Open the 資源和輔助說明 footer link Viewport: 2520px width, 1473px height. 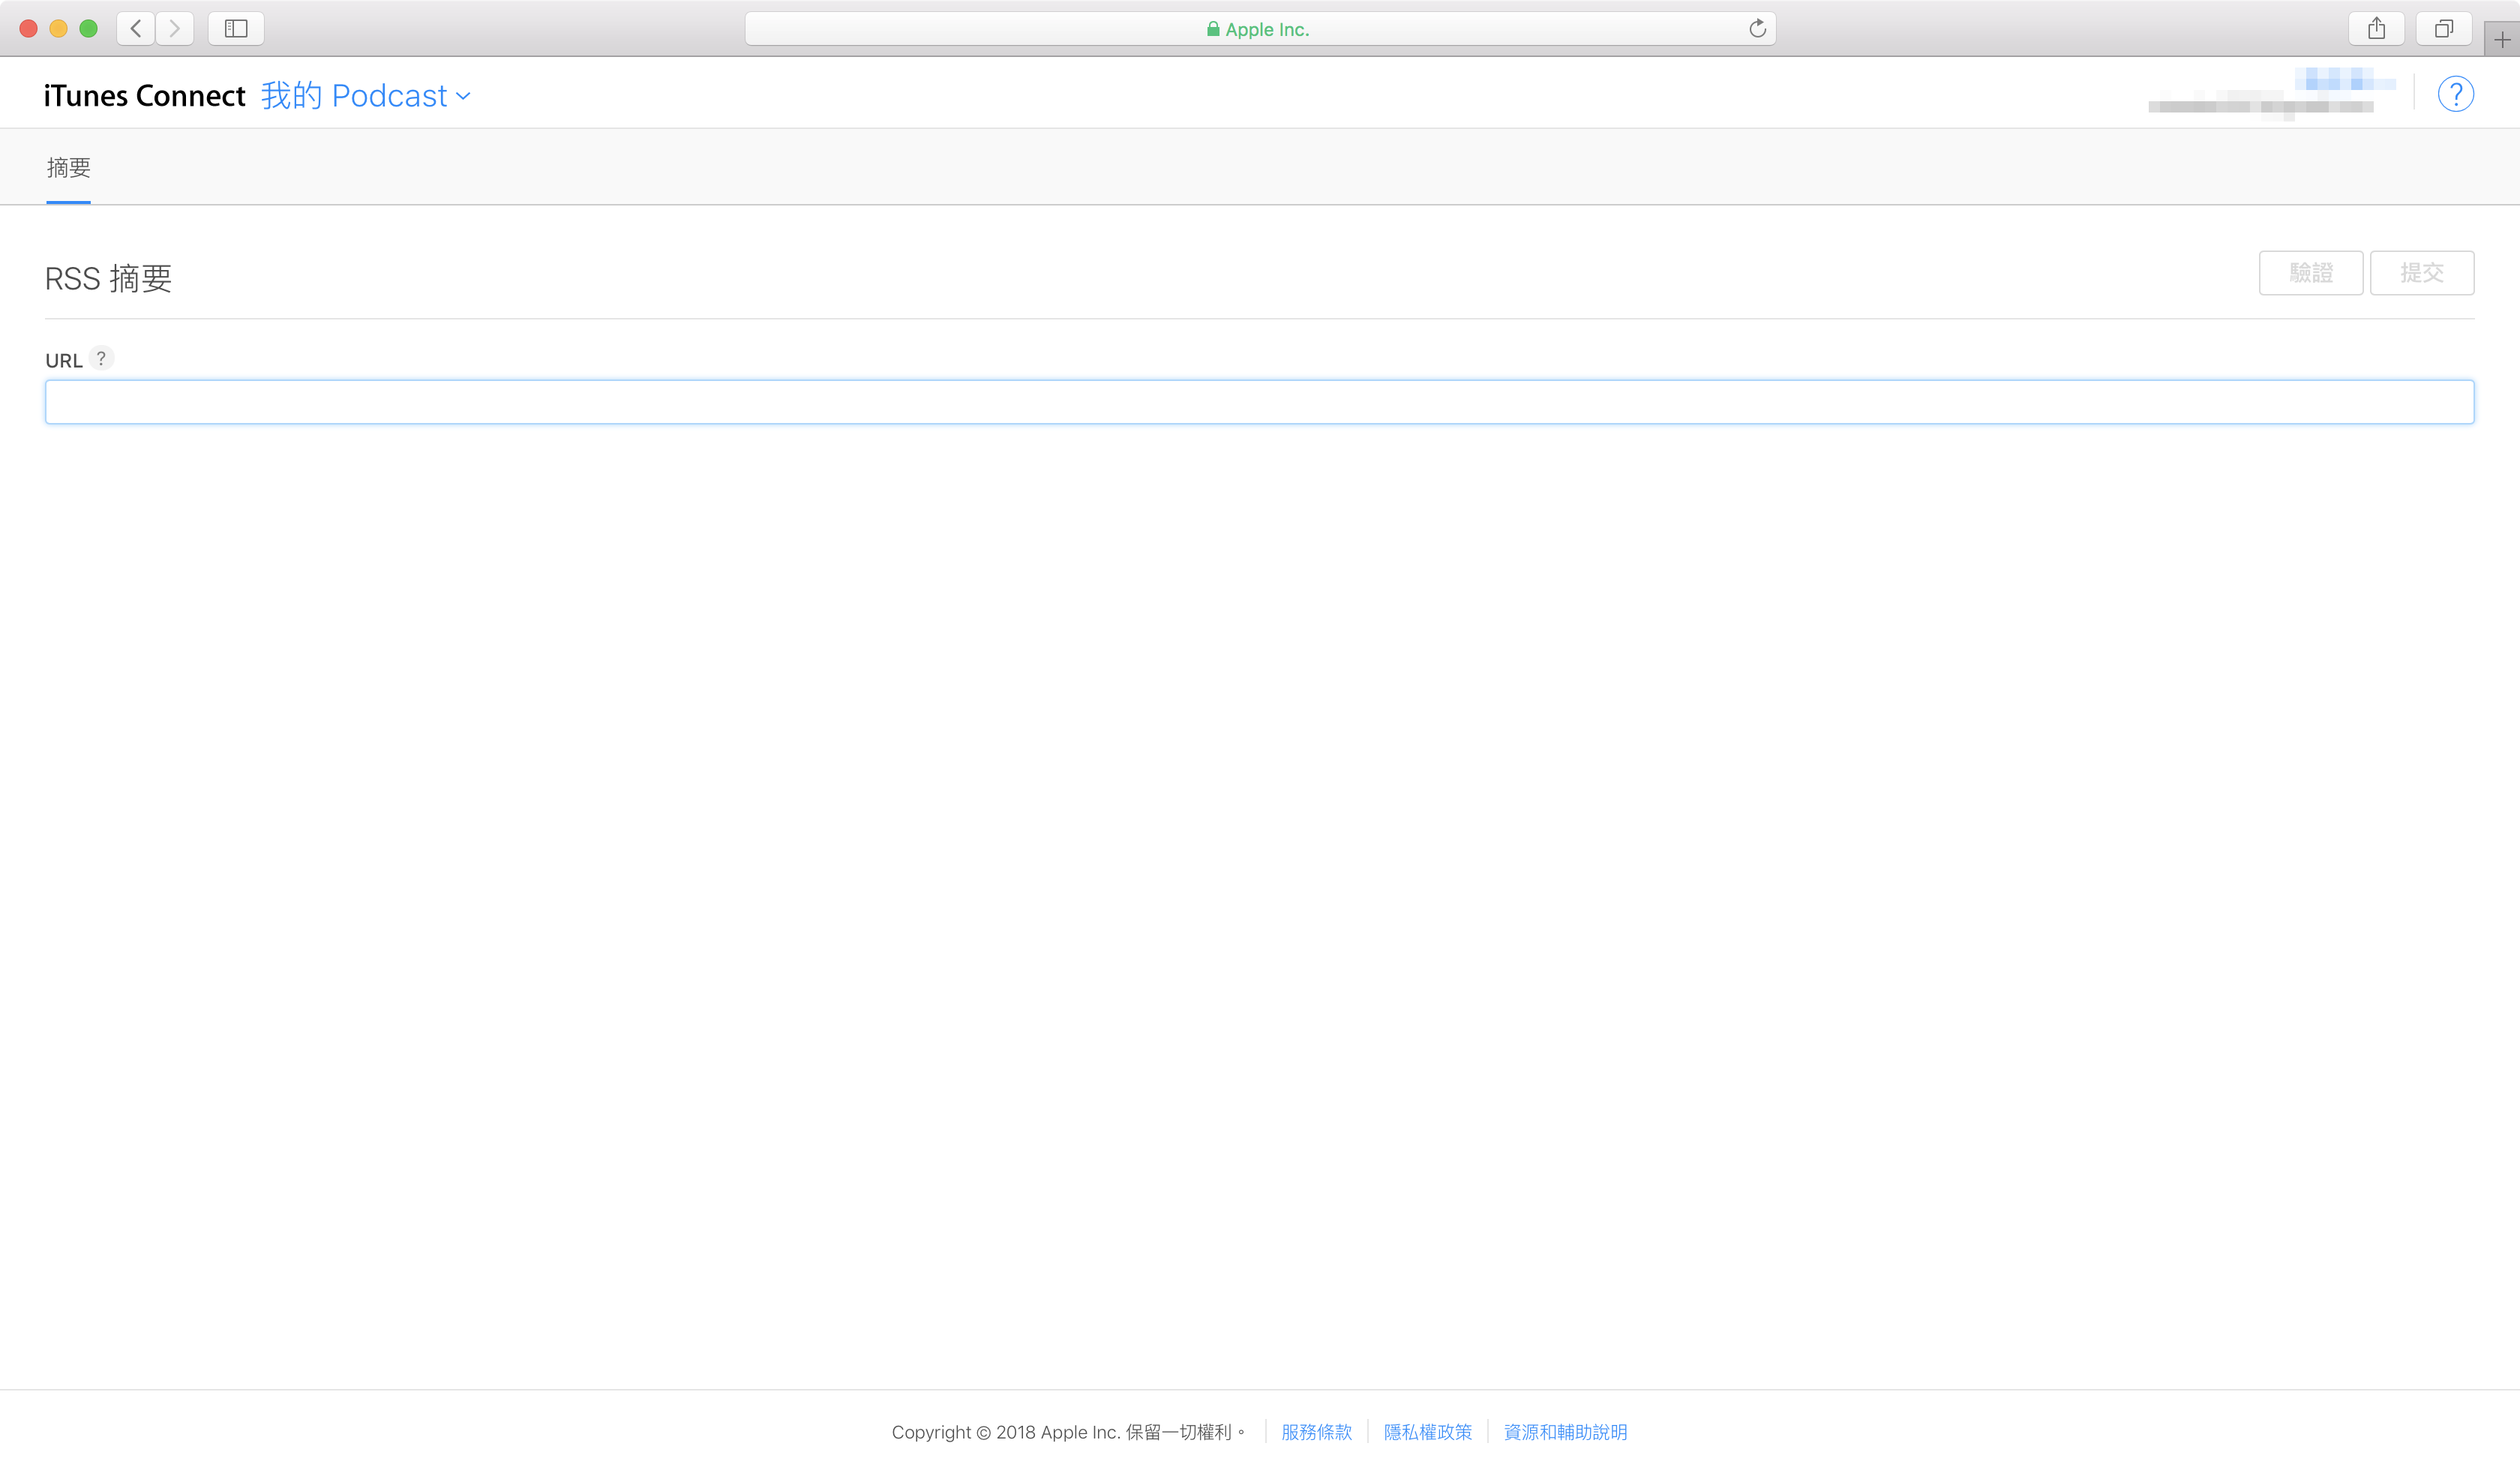coord(1565,1432)
